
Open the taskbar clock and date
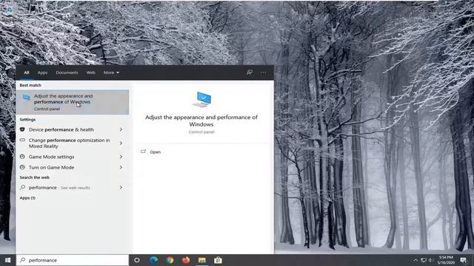click(x=446, y=260)
